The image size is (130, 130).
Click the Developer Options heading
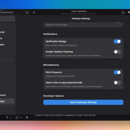point(54,96)
